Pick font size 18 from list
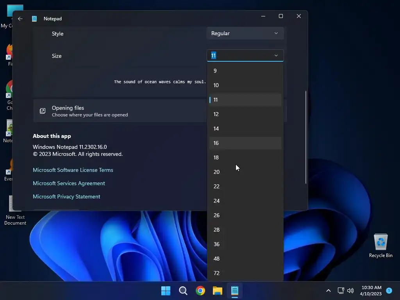400x300 pixels. pyautogui.click(x=245, y=157)
